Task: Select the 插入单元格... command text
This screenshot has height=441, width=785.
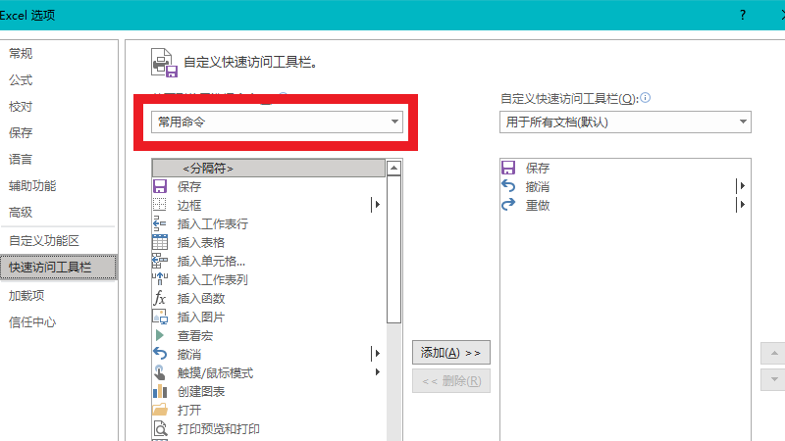Action: (x=211, y=261)
